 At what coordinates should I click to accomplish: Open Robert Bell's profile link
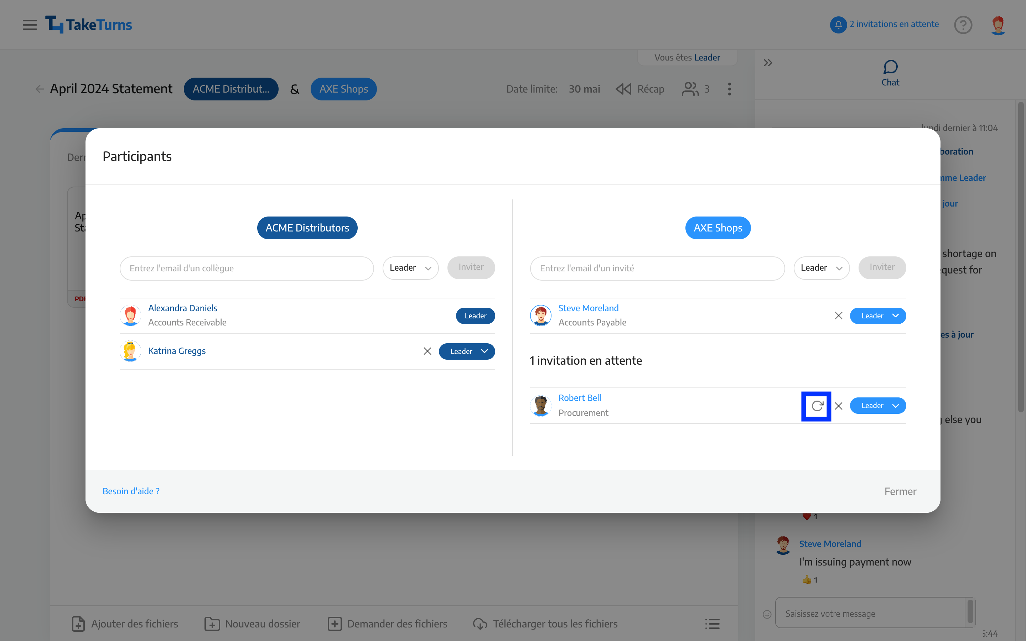click(x=580, y=398)
